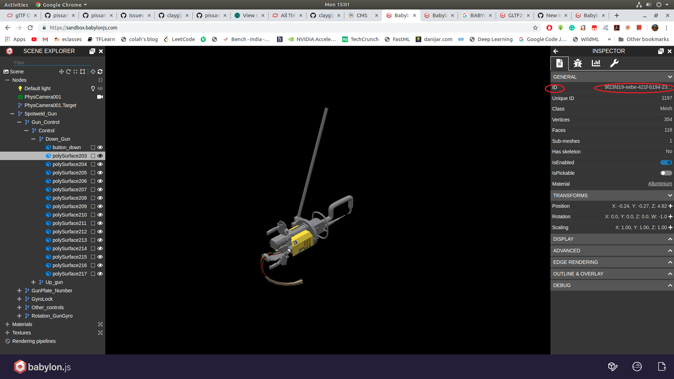The width and height of the screenshot is (674, 379).
Task: Open the Debug tab bug icon in Inspector
Action: 577,63
